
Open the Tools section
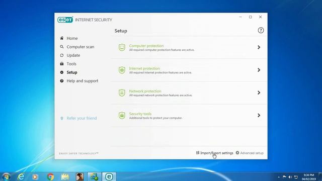tap(71, 64)
